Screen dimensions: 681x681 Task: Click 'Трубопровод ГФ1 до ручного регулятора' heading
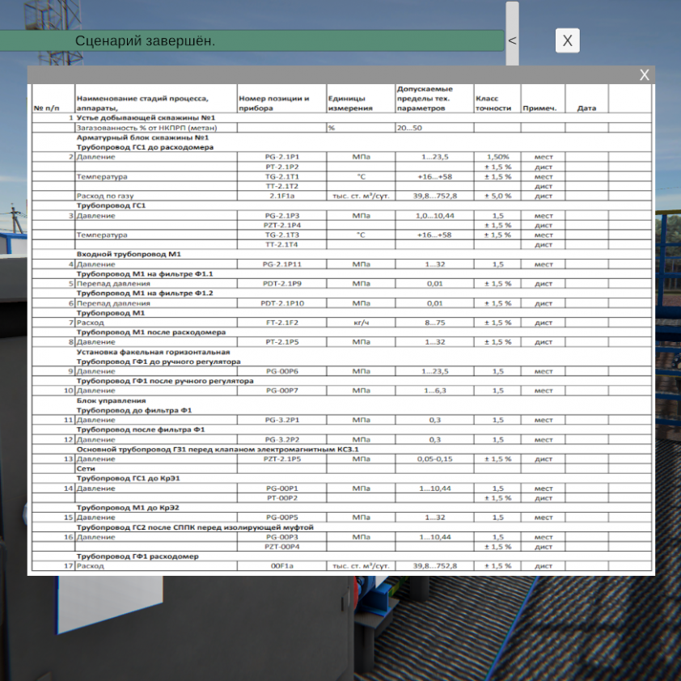click(159, 362)
